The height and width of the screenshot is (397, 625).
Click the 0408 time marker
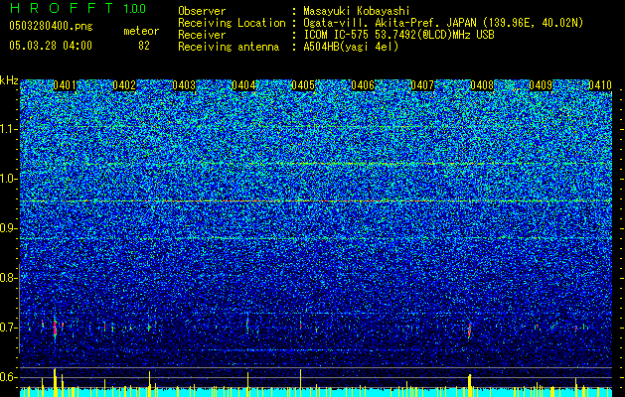pyautogui.click(x=482, y=85)
